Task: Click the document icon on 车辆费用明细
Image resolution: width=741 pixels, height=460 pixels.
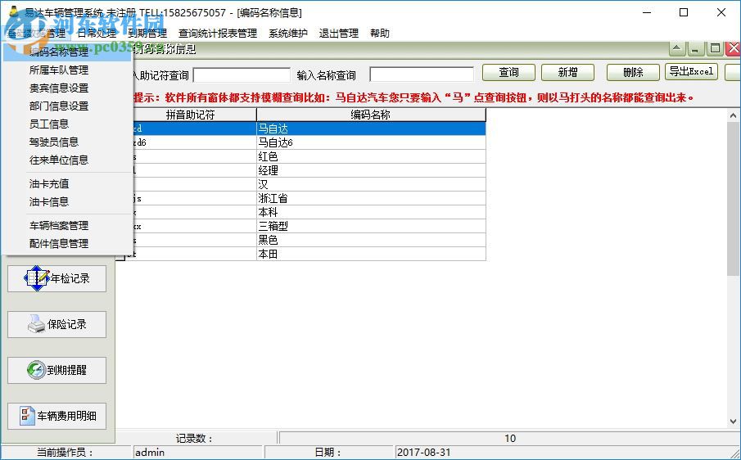Action: [27, 416]
